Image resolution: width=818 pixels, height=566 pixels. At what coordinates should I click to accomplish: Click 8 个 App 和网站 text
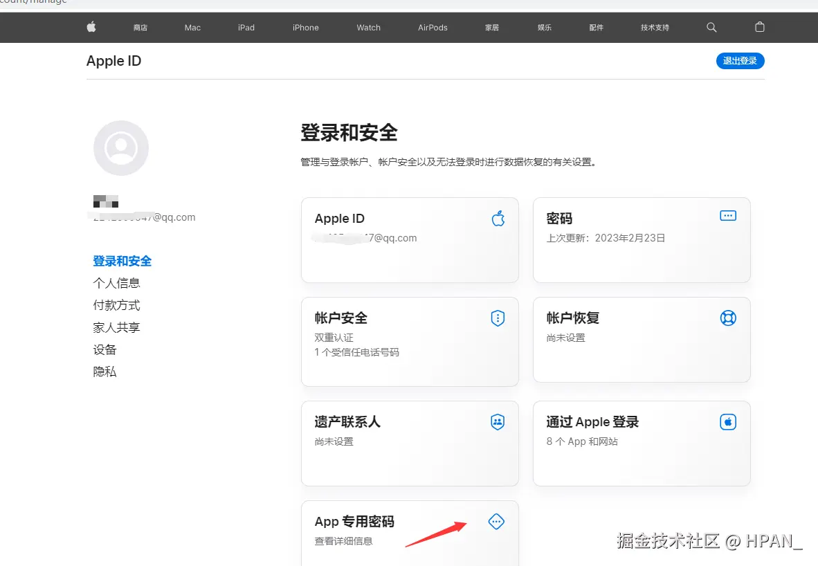click(582, 441)
